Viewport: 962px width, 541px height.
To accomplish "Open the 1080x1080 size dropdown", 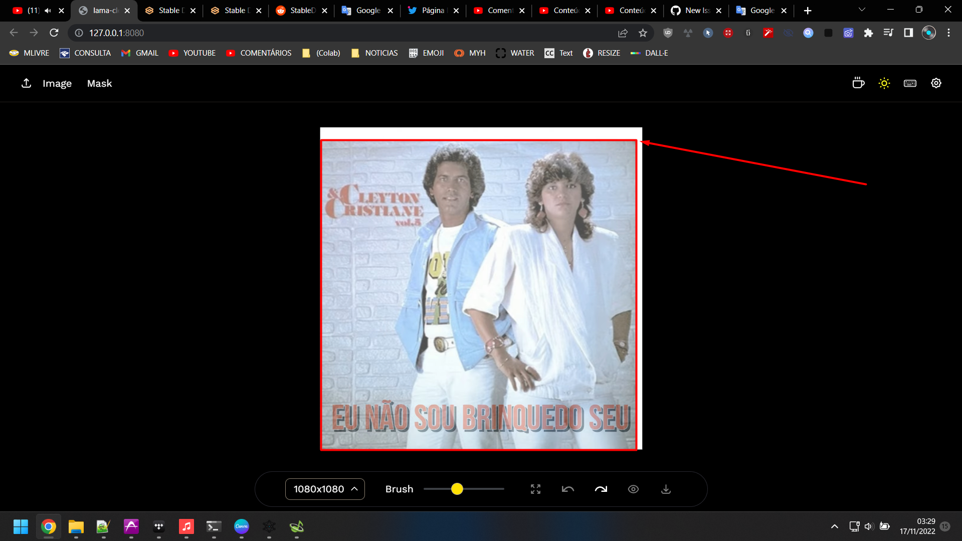I will click(325, 489).
